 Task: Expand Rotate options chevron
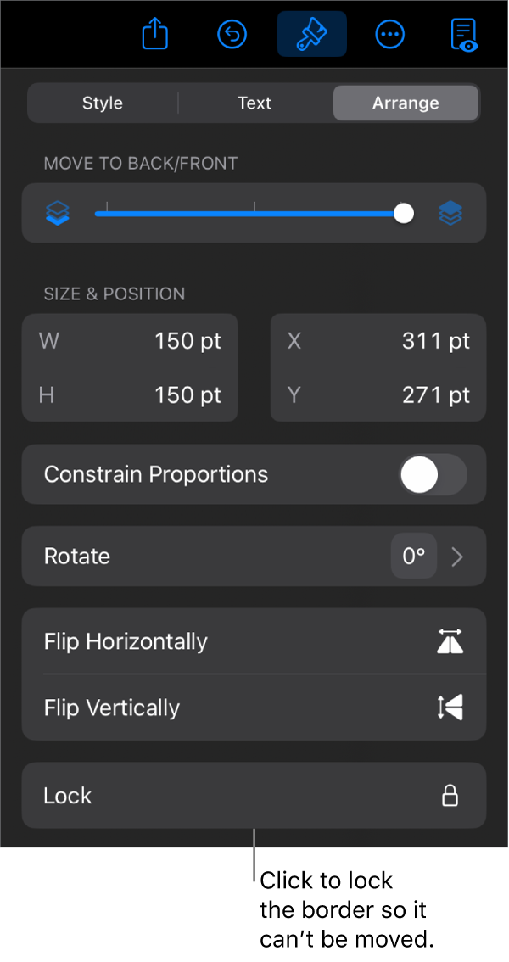click(457, 557)
